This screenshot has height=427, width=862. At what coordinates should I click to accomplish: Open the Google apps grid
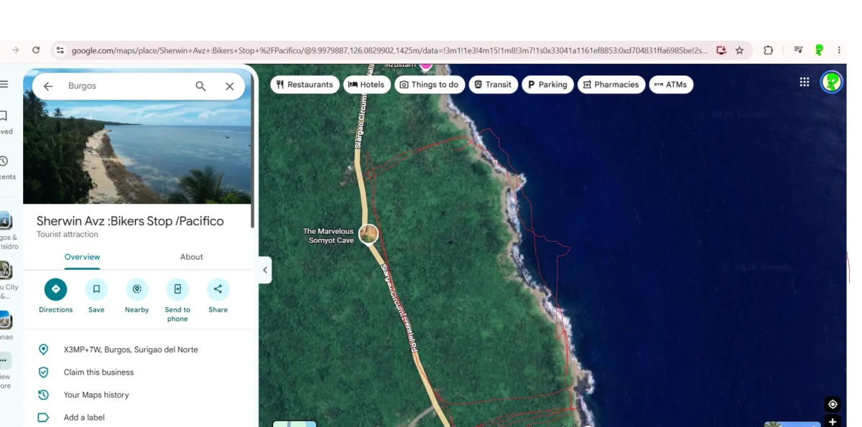click(805, 83)
